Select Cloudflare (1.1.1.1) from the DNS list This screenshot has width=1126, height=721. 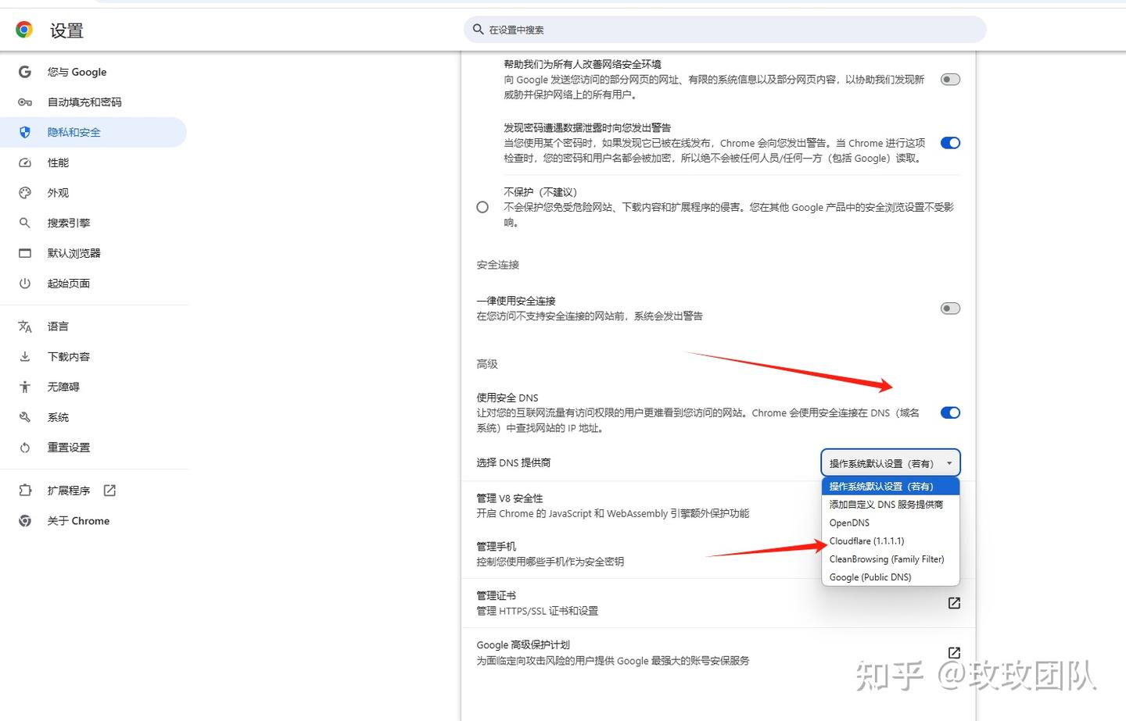pyautogui.click(x=867, y=541)
